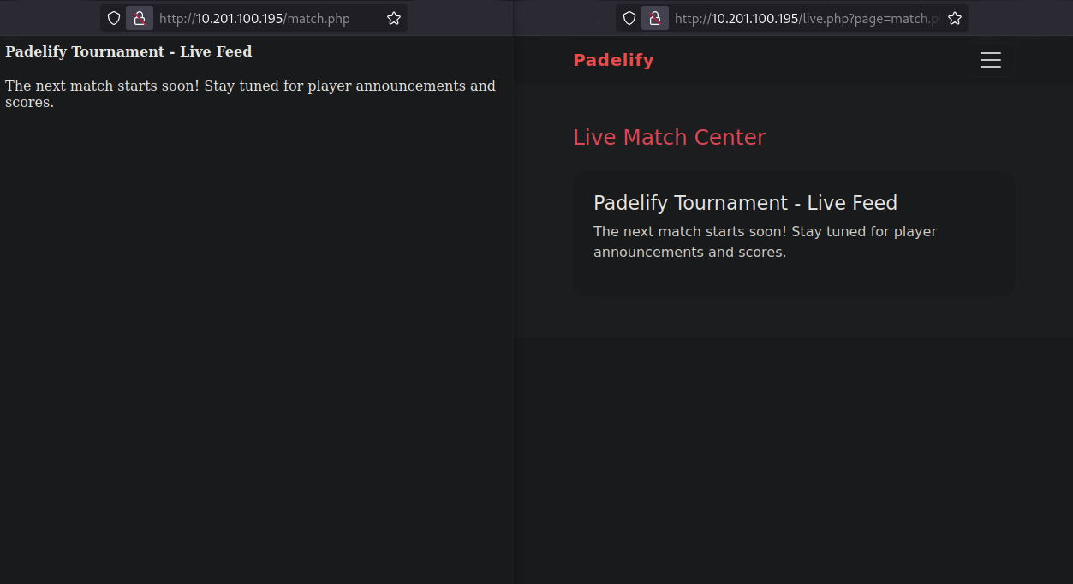Toggle the hamburger navigation menu
The image size is (1073, 584).
(x=991, y=60)
